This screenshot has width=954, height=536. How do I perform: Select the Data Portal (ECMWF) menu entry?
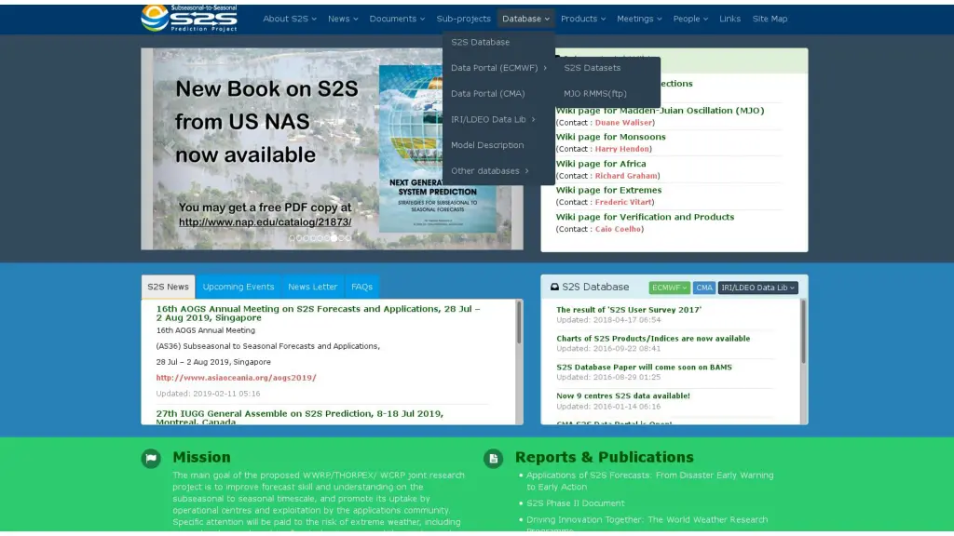click(x=499, y=68)
